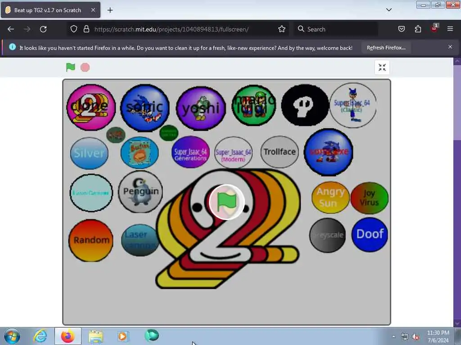Select the Joy Virus button
The image size is (461, 345).
pos(369,198)
